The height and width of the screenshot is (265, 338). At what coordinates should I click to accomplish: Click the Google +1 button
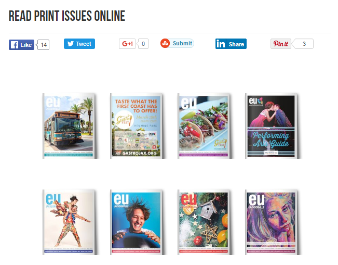coord(127,44)
